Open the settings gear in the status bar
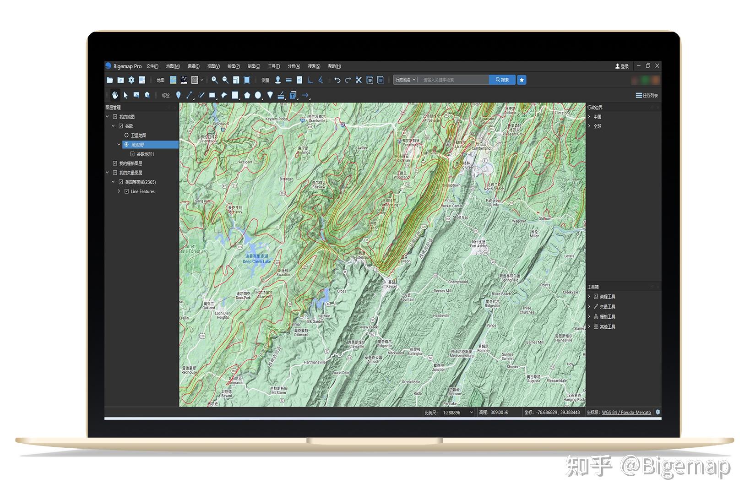Viewport: 750px width, 500px height. click(657, 412)
